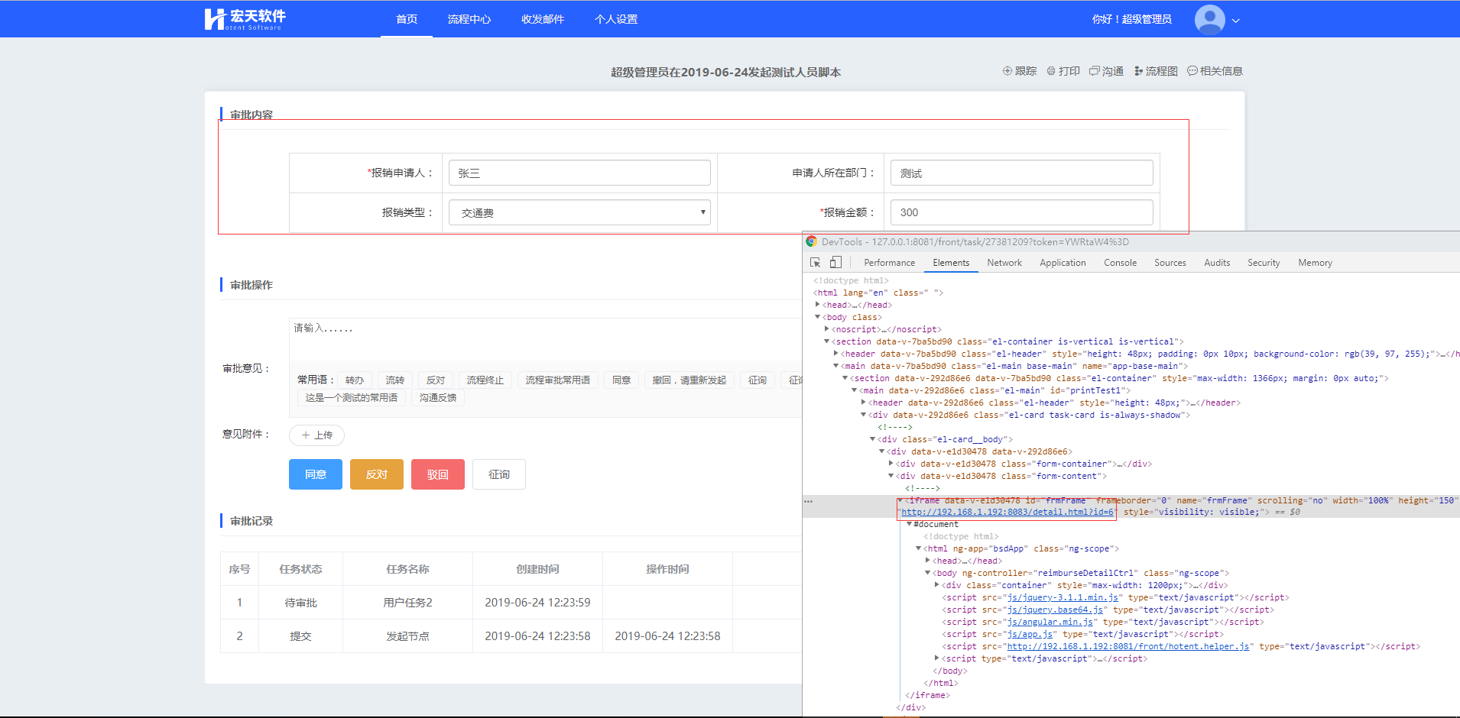Open the 收发邮件 menu

pyautogui.click(x=543, y=19)
